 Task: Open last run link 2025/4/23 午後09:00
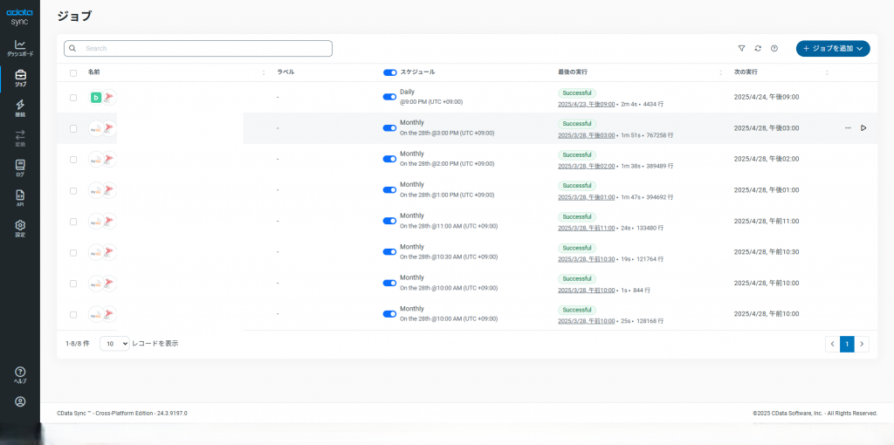click(586, 105)
